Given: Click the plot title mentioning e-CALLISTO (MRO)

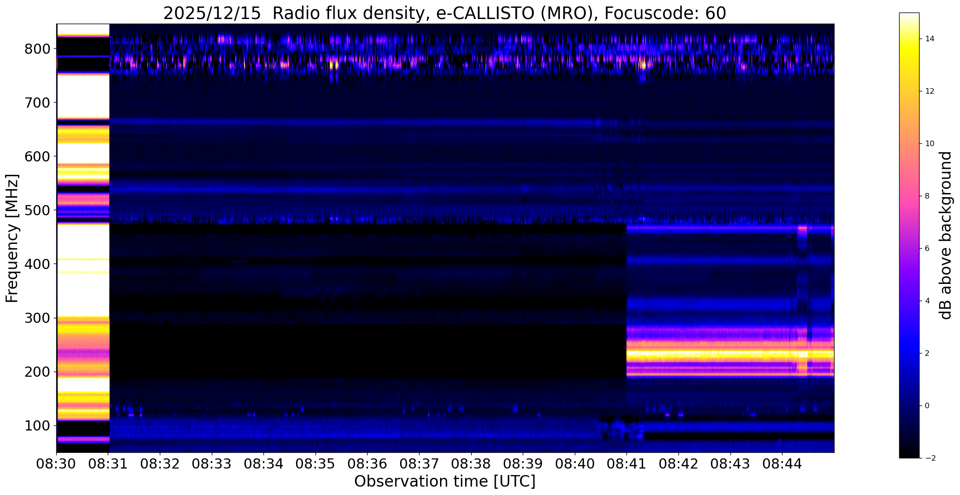Looking at the screenshot, I should pyautogui.click(x=444, y=13).
